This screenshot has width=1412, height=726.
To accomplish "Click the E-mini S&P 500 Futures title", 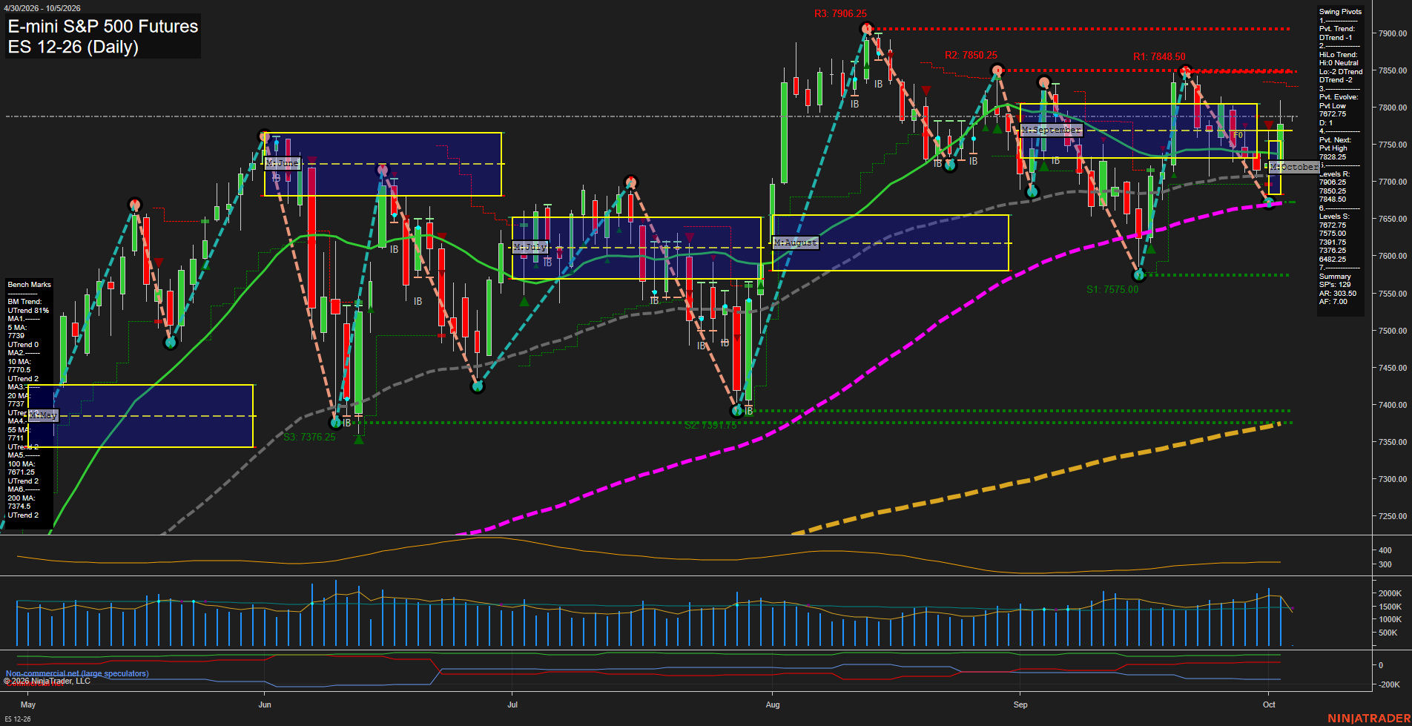I will click(x=103, y=27).
